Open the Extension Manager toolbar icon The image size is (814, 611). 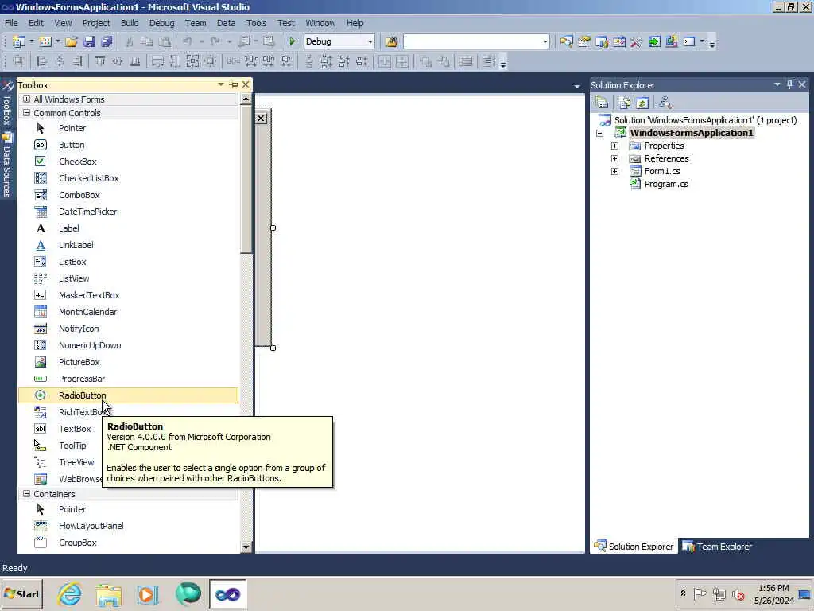coord(672,41)
